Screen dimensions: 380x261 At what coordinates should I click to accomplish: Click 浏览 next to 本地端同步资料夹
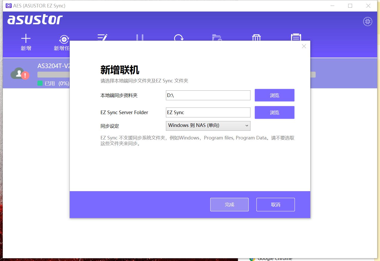pyautogui.click(x=274, y=95)
